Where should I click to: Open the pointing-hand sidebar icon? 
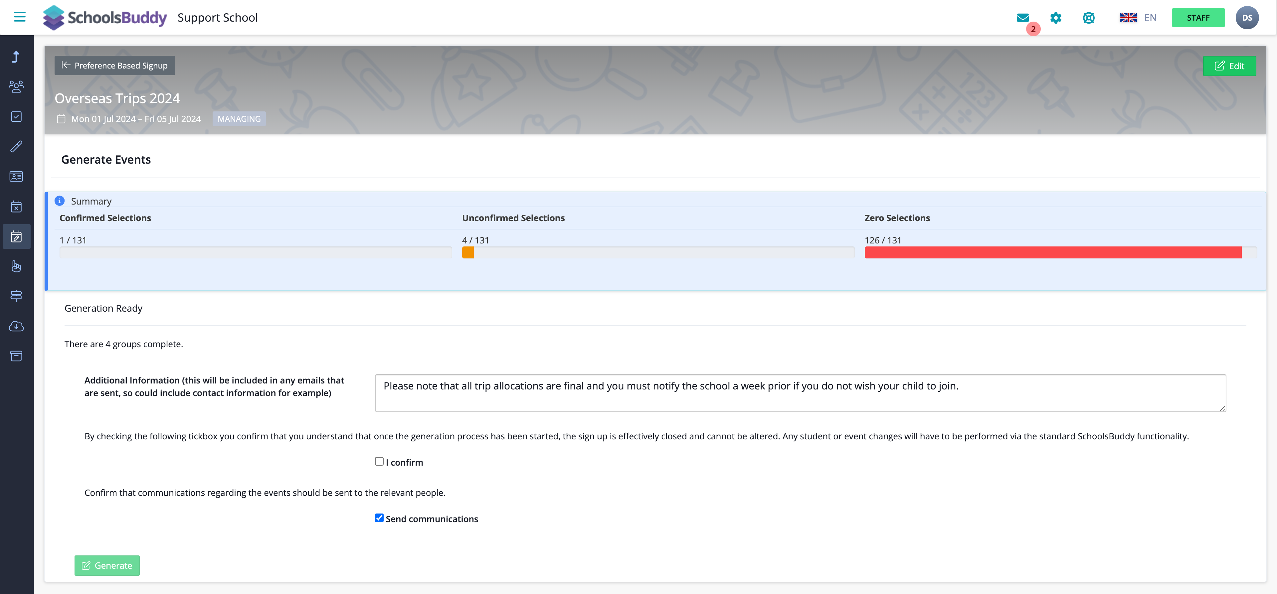pos(16,266)
